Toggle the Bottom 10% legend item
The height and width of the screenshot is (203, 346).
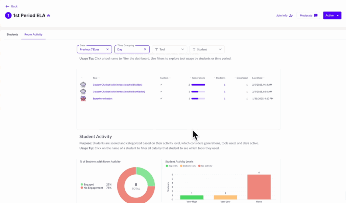188,166
